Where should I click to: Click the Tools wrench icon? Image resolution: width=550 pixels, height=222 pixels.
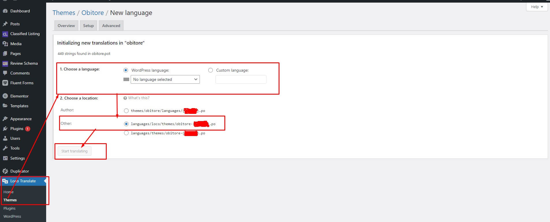coord(5,148)
